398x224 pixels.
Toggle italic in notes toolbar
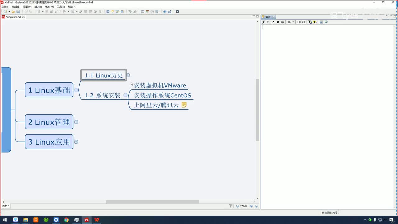coord(273,22)
